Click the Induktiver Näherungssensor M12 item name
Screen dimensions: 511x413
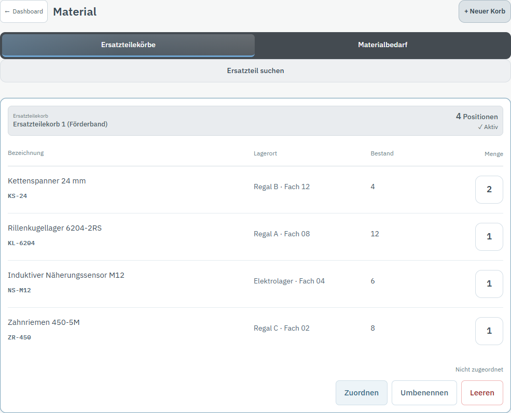point(66,275)
